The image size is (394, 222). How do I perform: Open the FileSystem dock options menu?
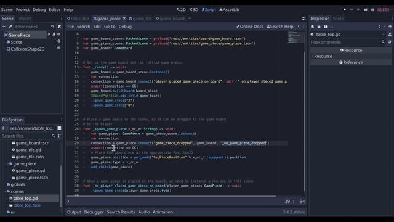[x=62, y=120]
